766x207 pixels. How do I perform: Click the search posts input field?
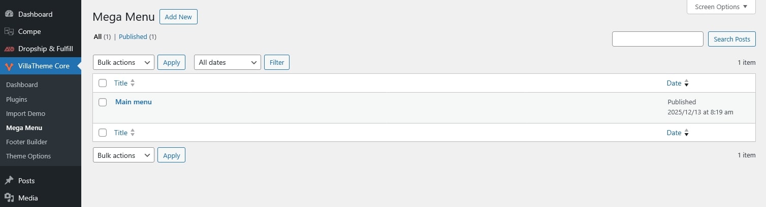(x=657, y=39)
